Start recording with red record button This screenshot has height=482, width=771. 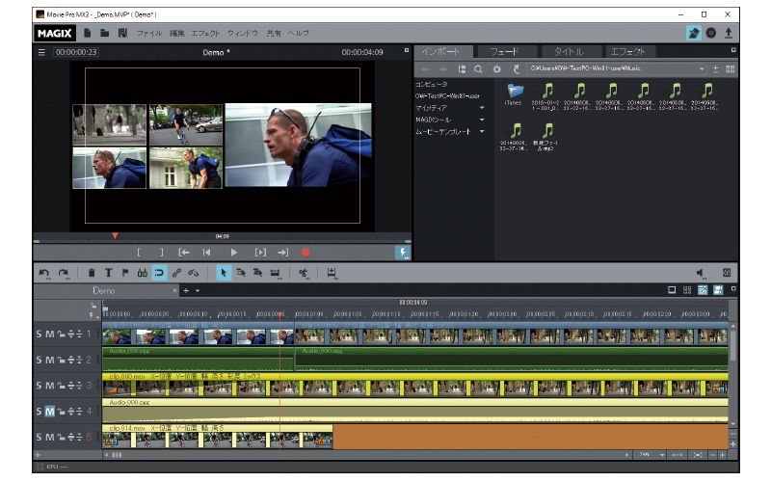pyautogui.click(x=306, y=253)
